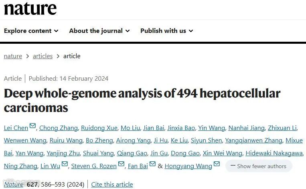Image resolution: width=306 pixels, height=189 pixels.
Task: Click author Yangqianwen Zhang's name
Action: pyautogui.click(x=254, y=140)
